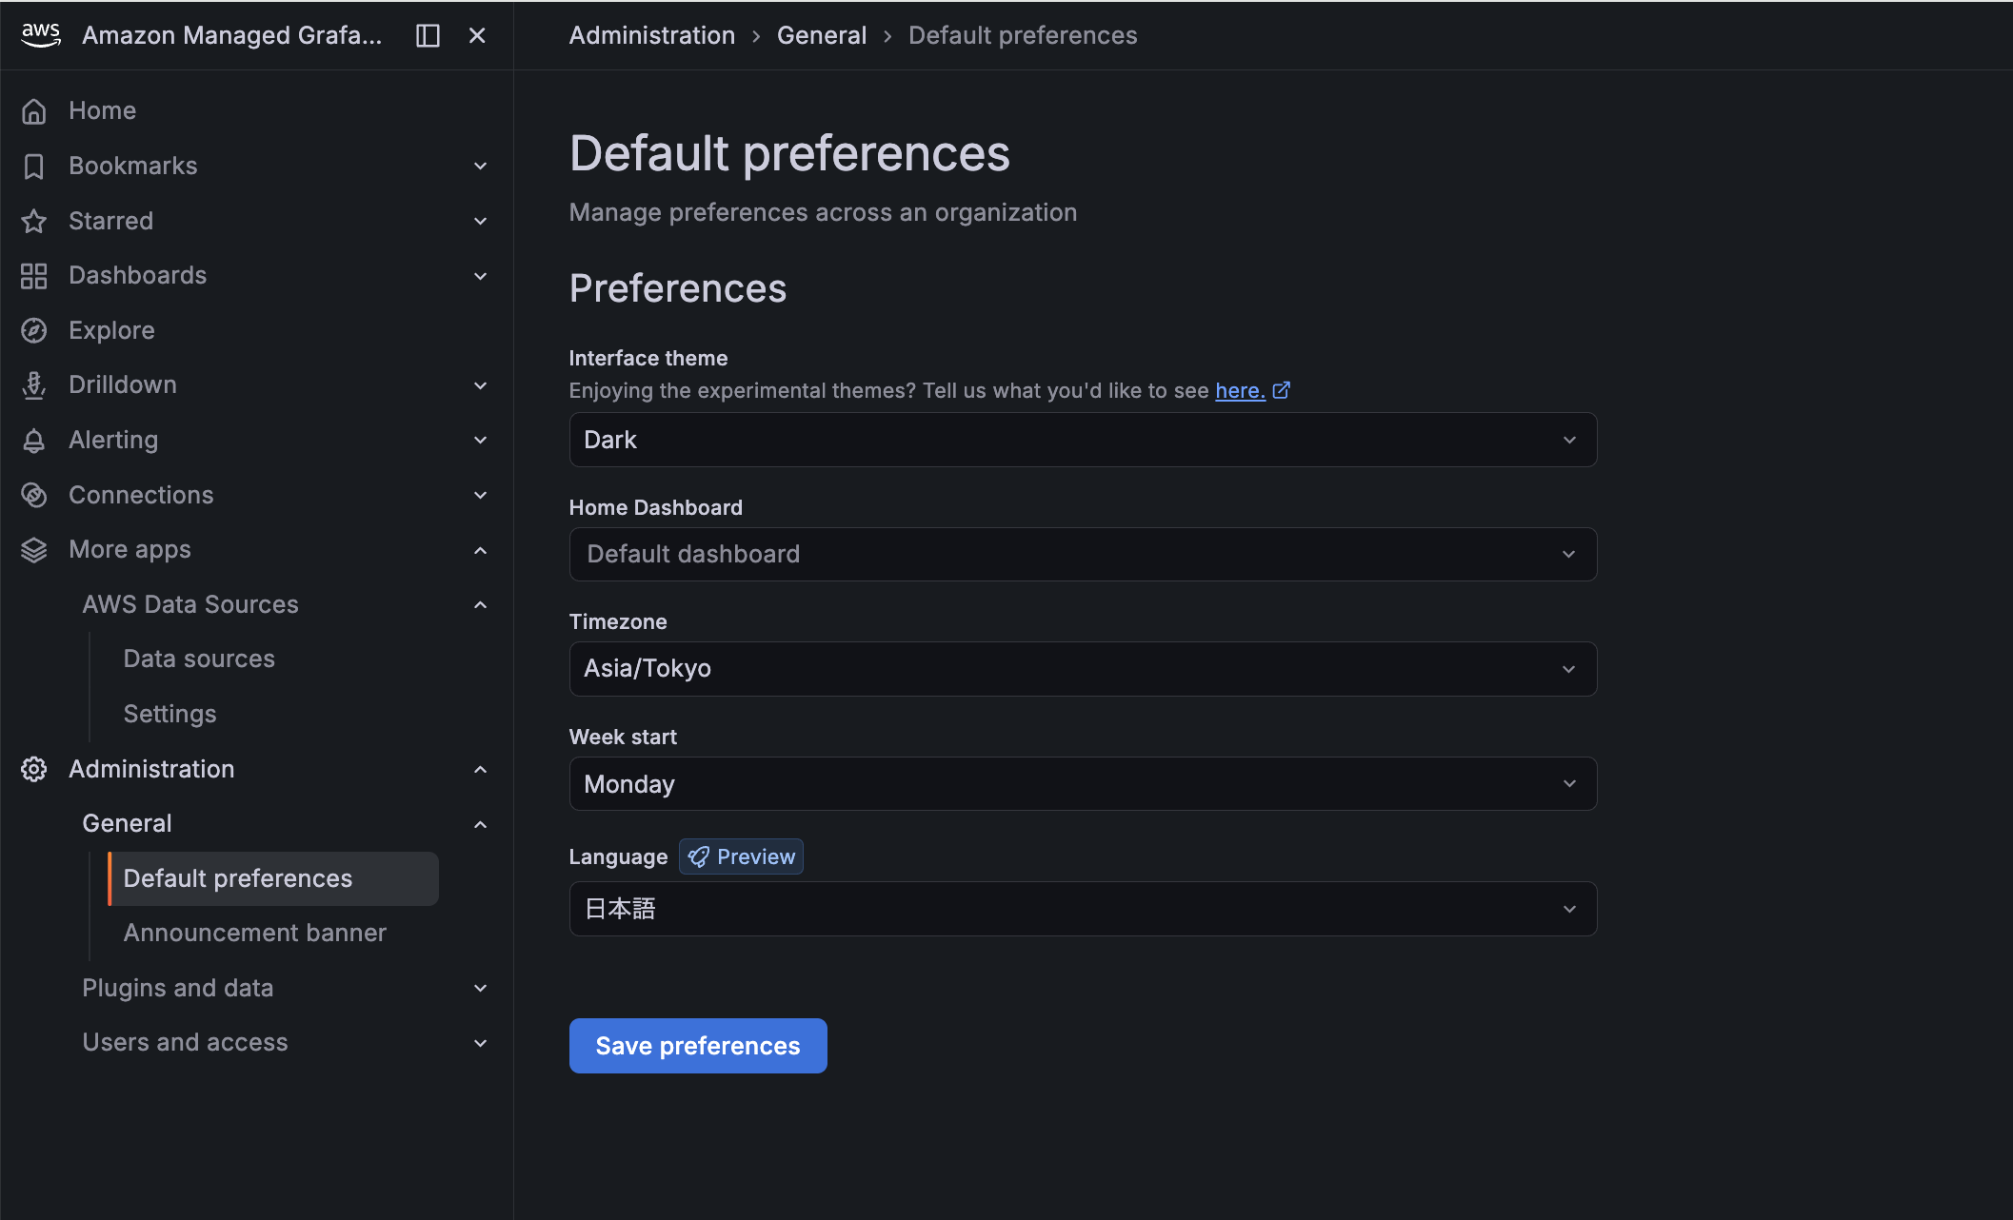Click the experimental themes 'here' link

point(1240,390)
